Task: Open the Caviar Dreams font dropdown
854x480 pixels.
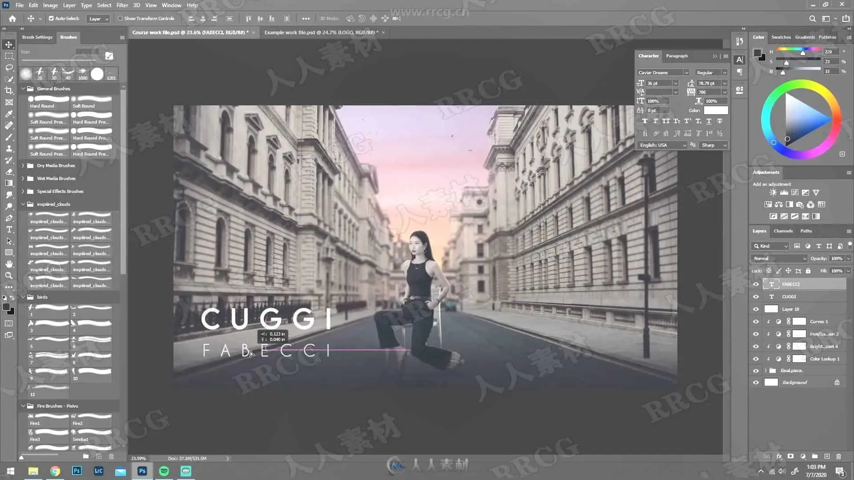Action: tap(686, 72)
